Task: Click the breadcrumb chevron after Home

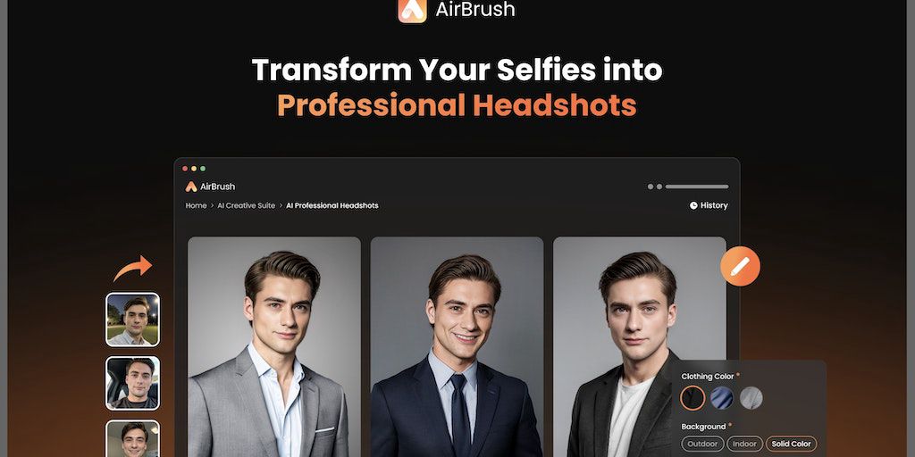Action: [x=212, y=206]
